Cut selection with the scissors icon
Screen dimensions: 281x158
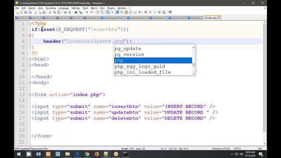[x=50, y=12]
